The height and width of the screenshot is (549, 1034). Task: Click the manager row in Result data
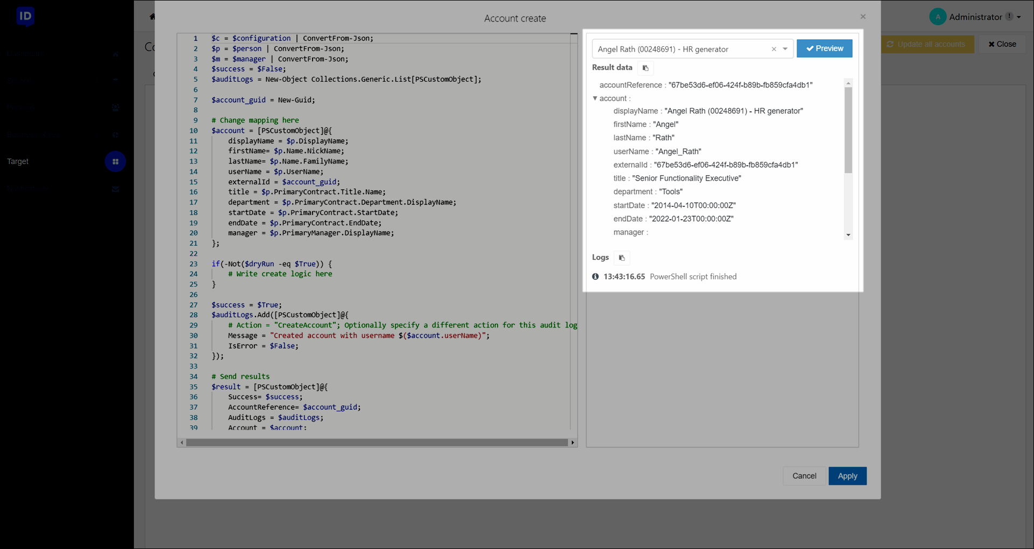tap(631, 232)
